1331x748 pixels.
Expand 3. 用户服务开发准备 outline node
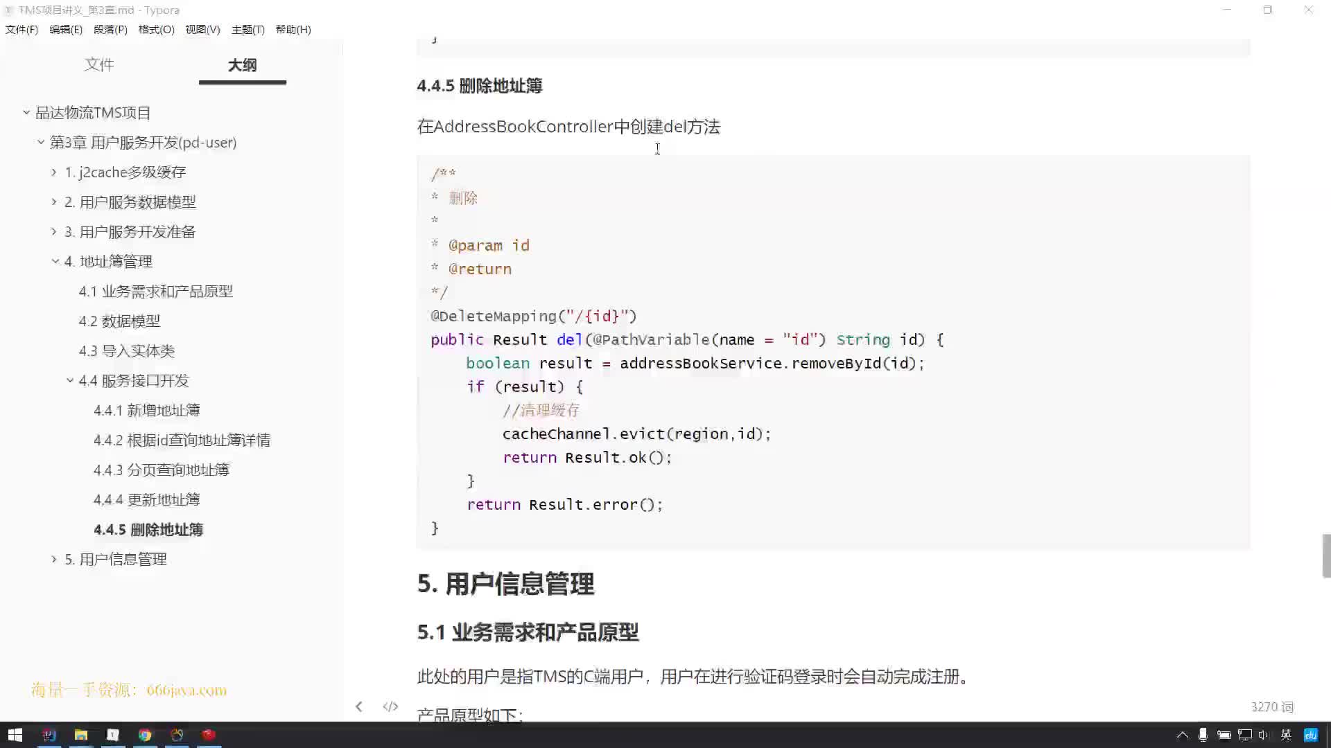[x=54, y=231]
